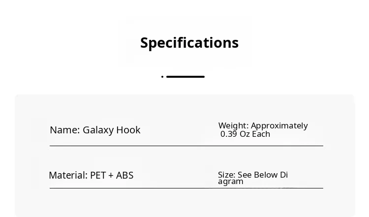369x217 pixels.
Task: Select the "0.39" weight value
Action: [229, 134]
